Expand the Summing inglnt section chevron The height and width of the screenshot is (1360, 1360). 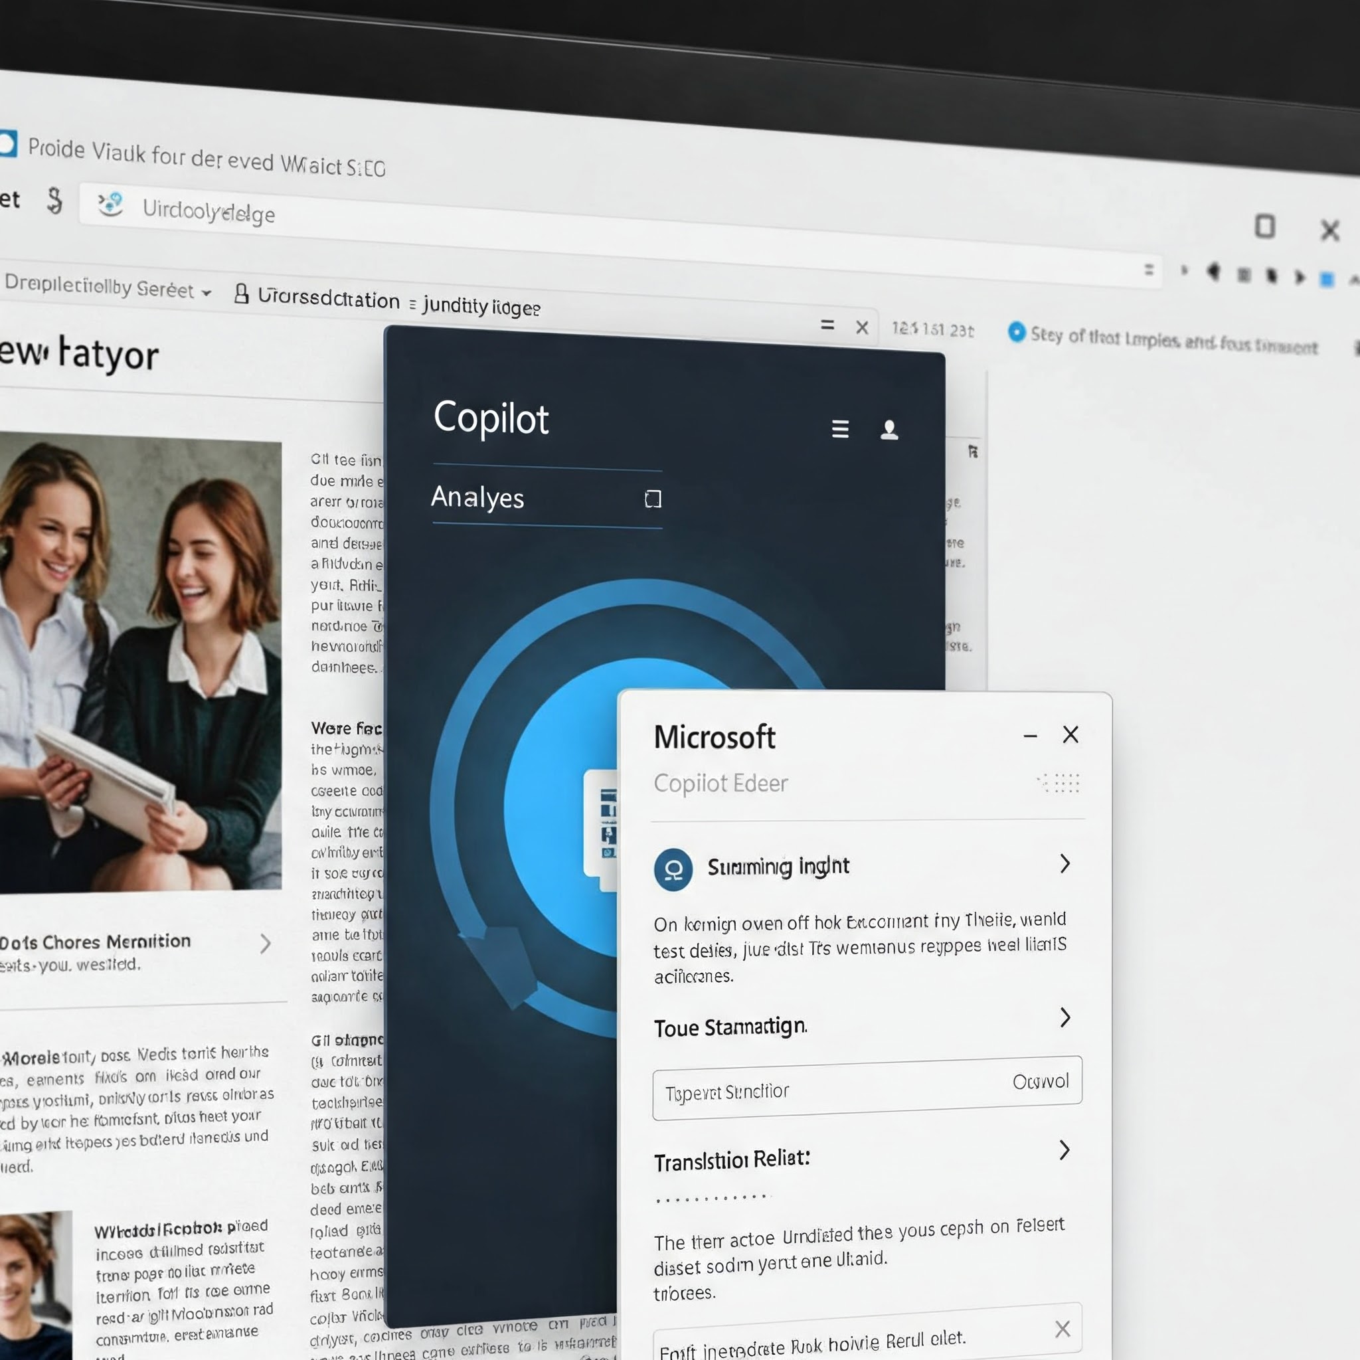tap(1064, 864)
